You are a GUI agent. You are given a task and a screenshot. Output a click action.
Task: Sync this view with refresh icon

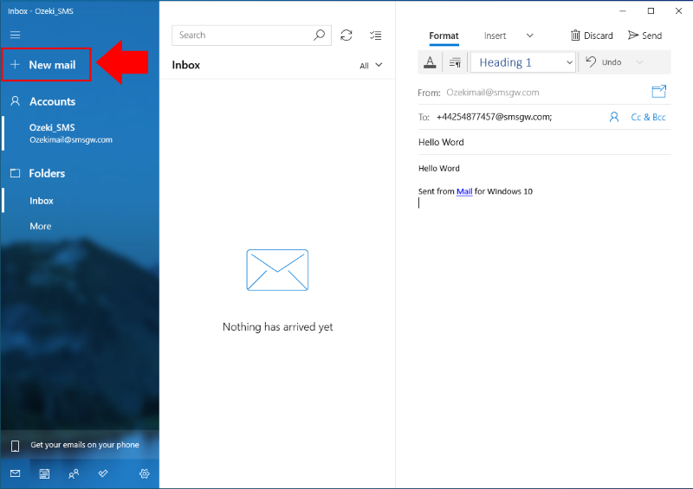[346, 35]
